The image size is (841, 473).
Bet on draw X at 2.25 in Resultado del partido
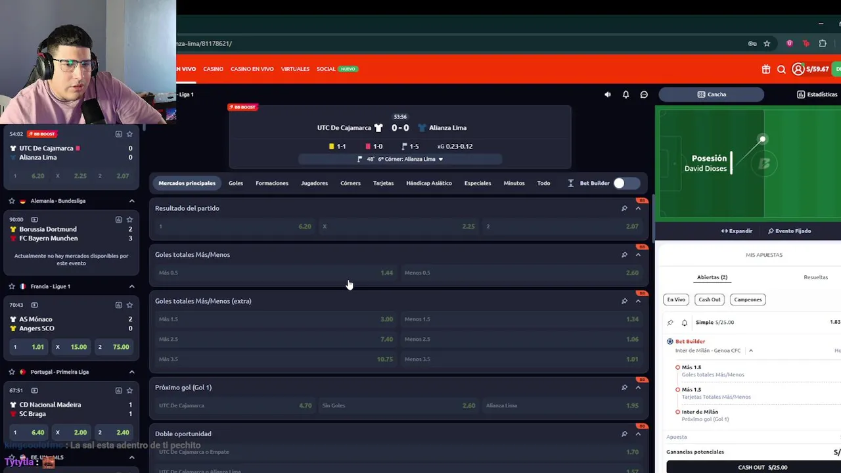click(398, 226)
